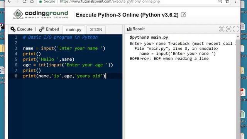Click '$python3 main.py' in the result
This screenshot has height=139, width=247.
click(149, 37)
